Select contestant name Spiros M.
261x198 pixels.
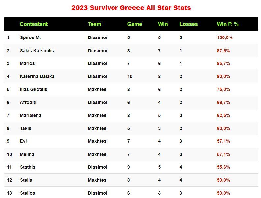tap(30, 37)
